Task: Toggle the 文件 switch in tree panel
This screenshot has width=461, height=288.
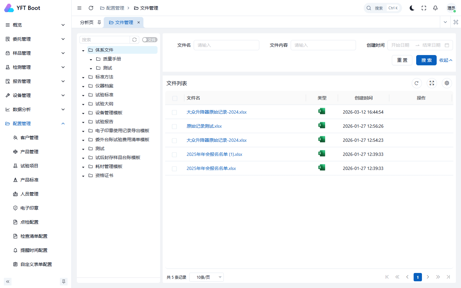Action: (x=150, y=40)
